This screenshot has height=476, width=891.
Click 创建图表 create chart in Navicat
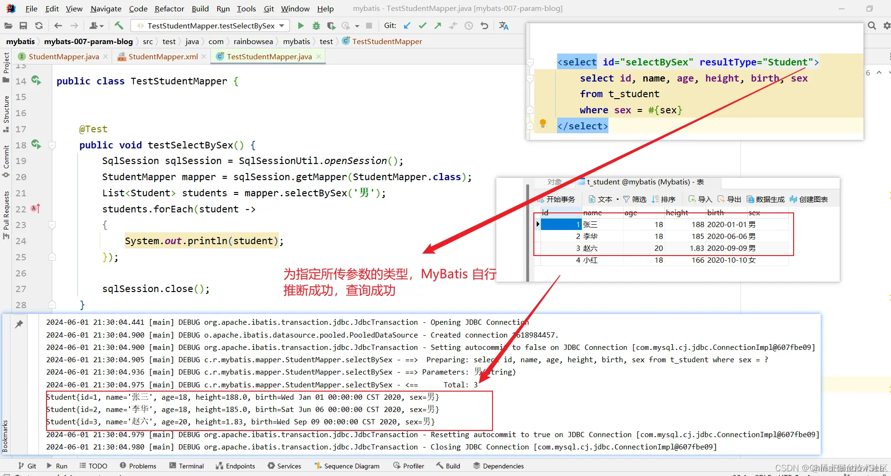(809, 199)
